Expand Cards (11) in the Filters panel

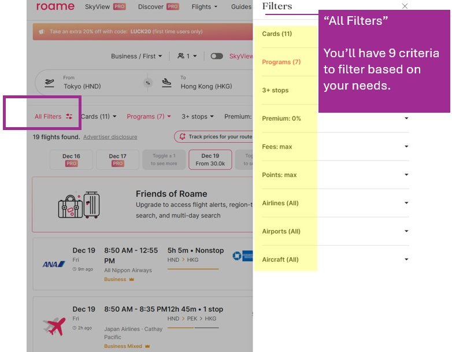277,34
